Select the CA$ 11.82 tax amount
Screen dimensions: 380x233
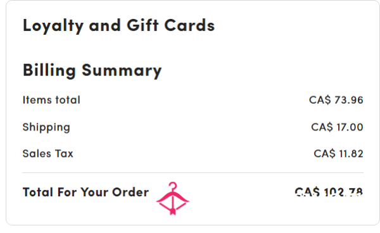click(x=338, y=154)
